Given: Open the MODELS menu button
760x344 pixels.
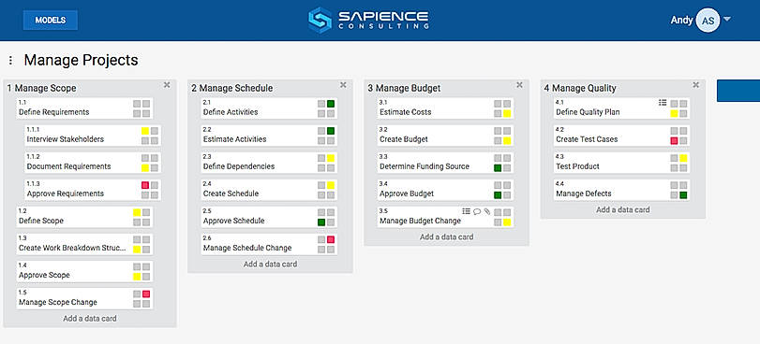Looking at the screenshot, I should coord(51,21).
